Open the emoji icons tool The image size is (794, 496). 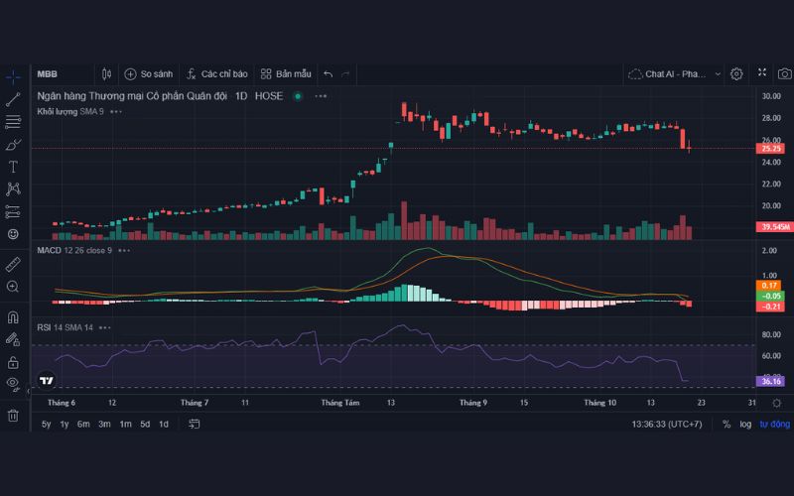tap(13, 234)
